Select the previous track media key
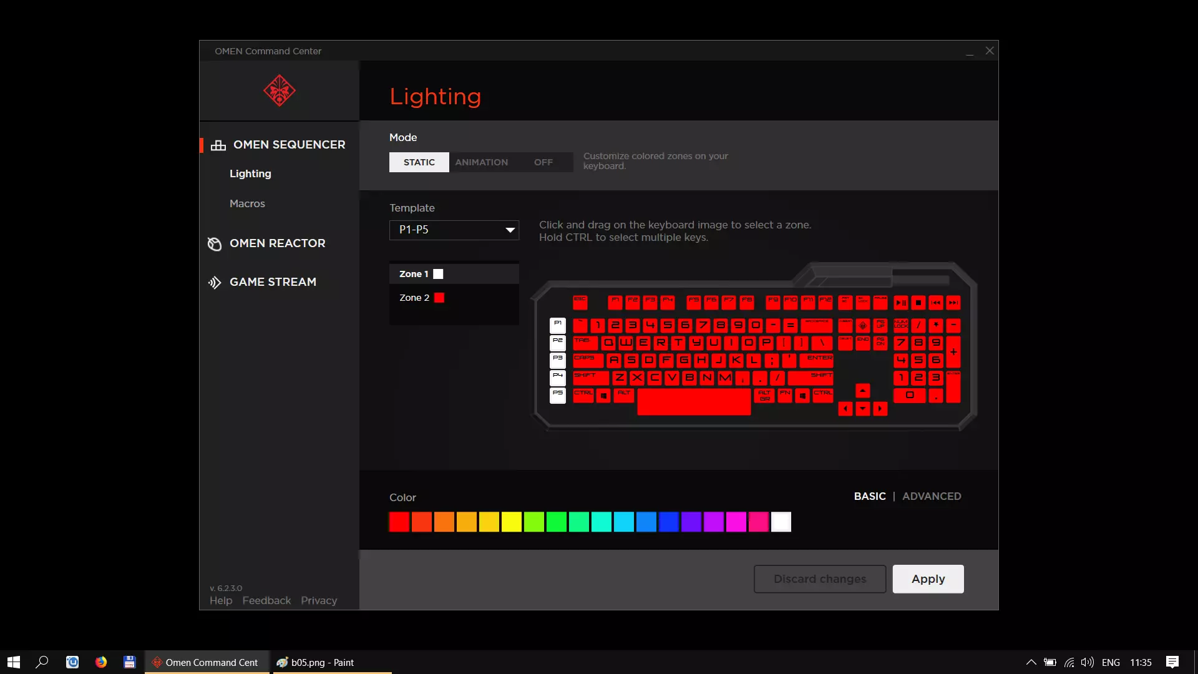This screenshot has height=674, width=1198. [x=936, y=303]
